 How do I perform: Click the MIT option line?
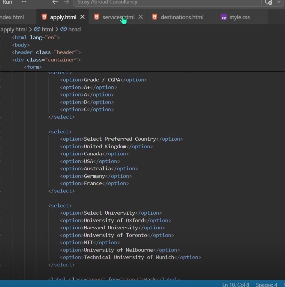tap(90, 243)
